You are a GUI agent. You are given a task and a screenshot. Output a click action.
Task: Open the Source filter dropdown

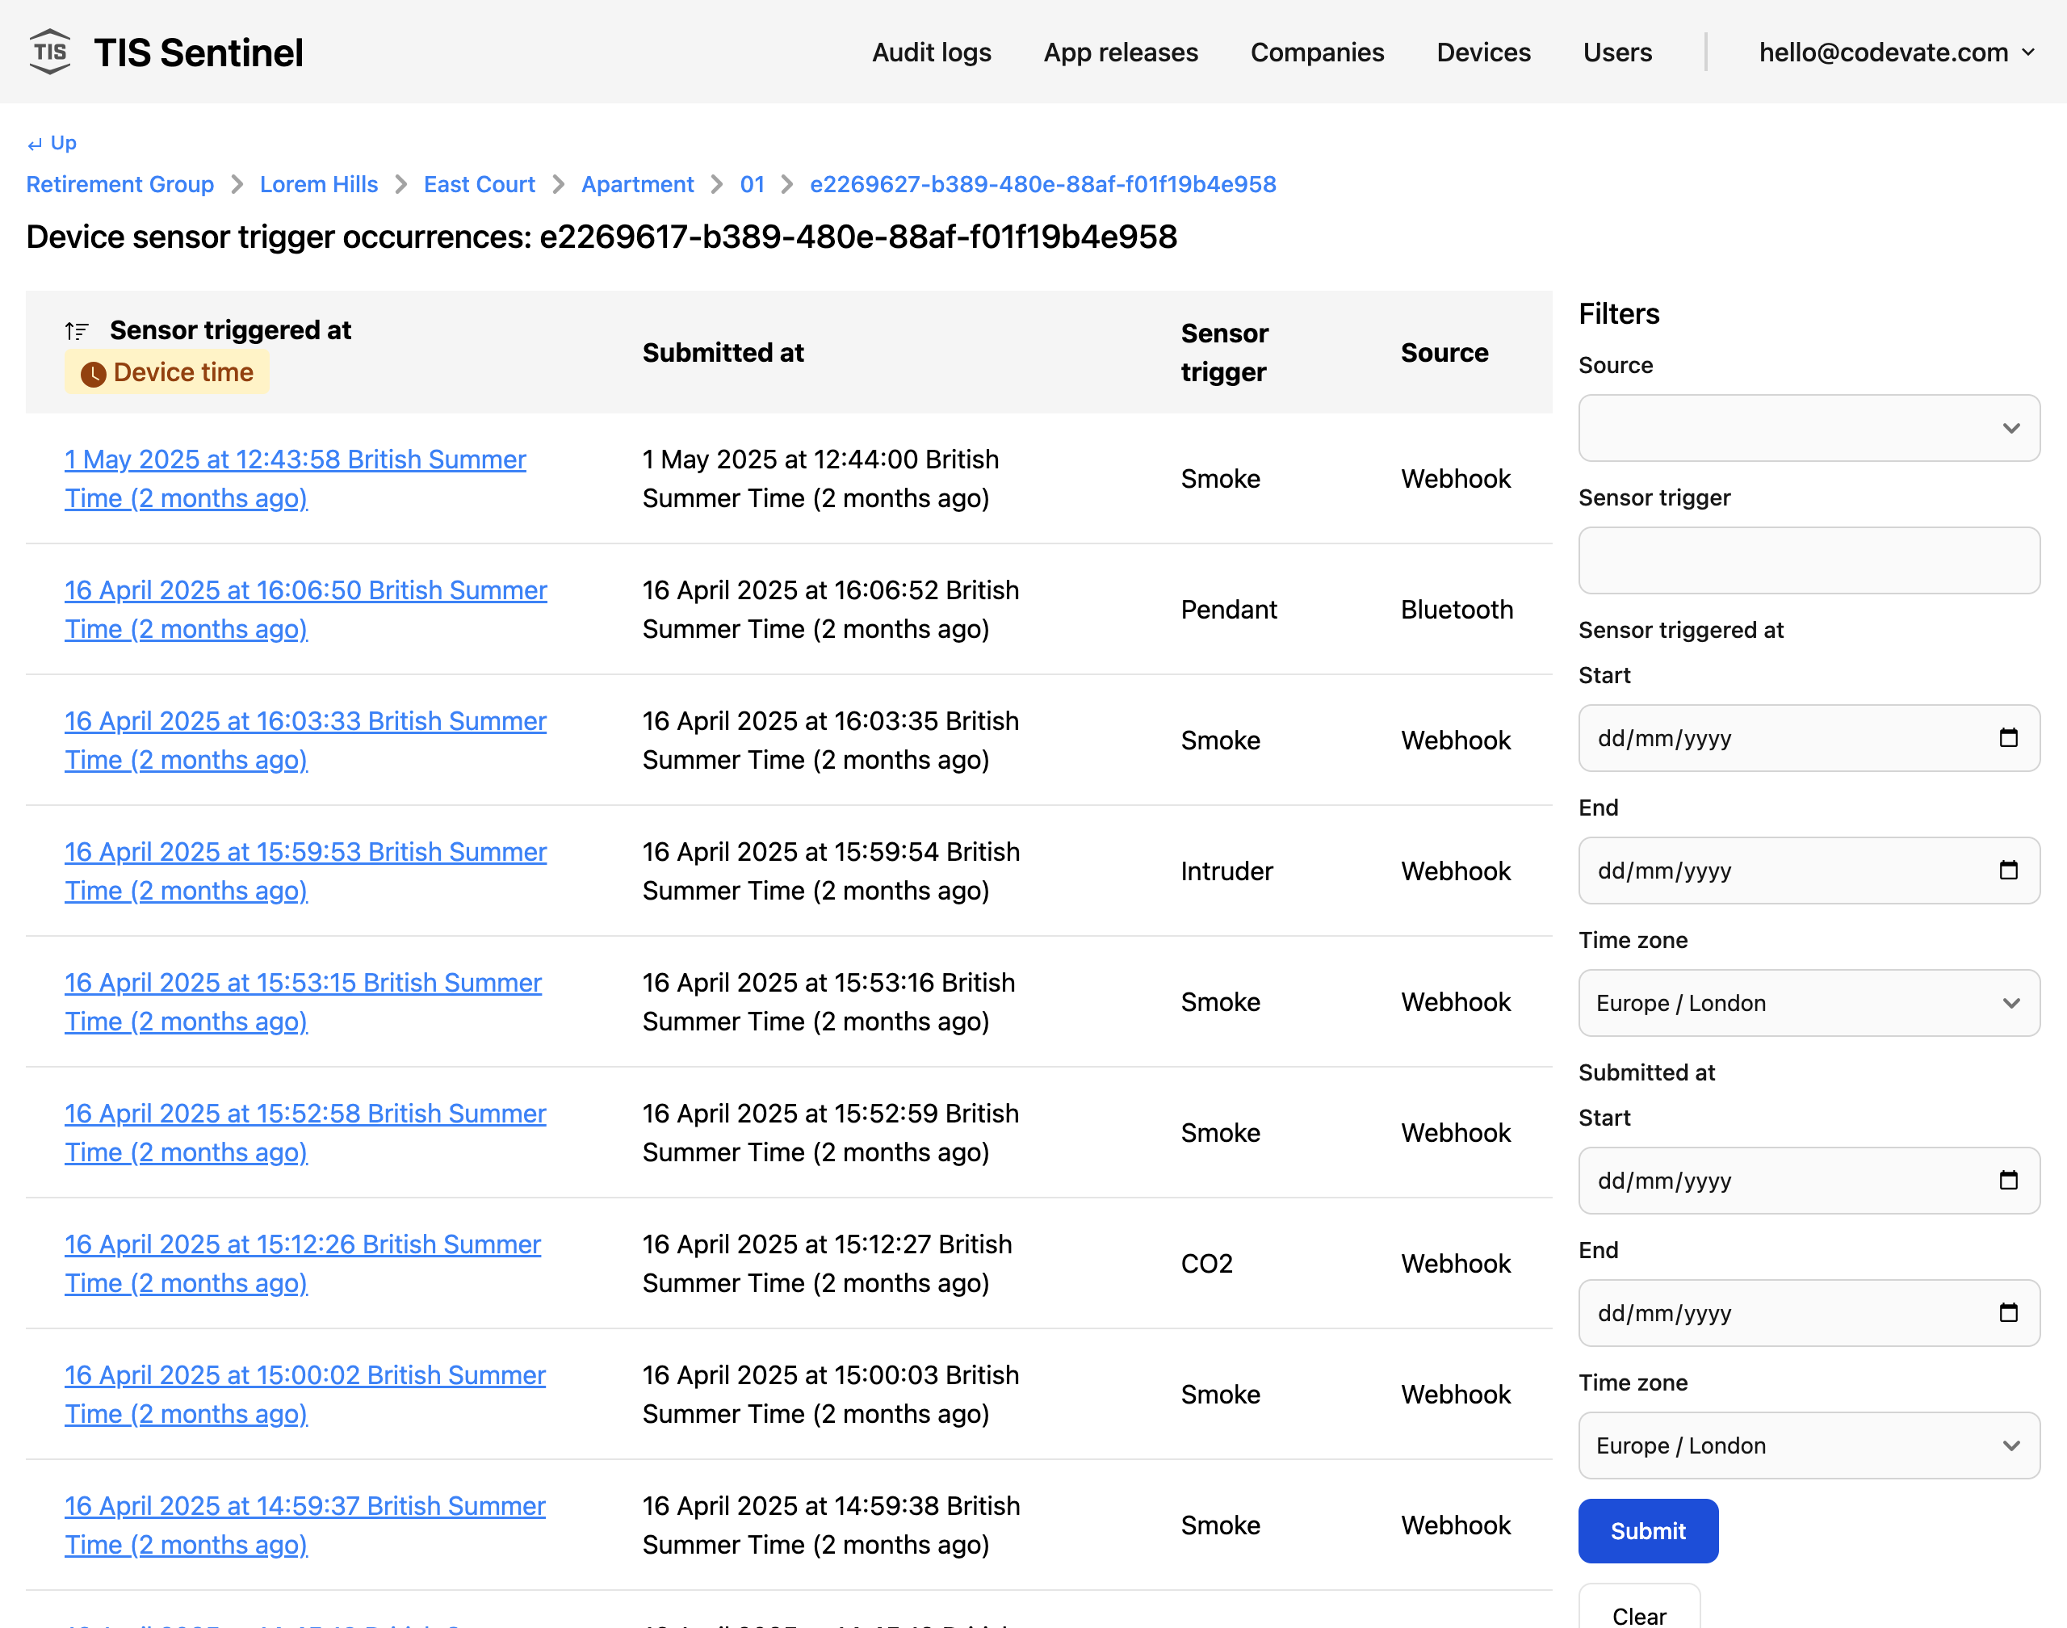[1808, 428]
